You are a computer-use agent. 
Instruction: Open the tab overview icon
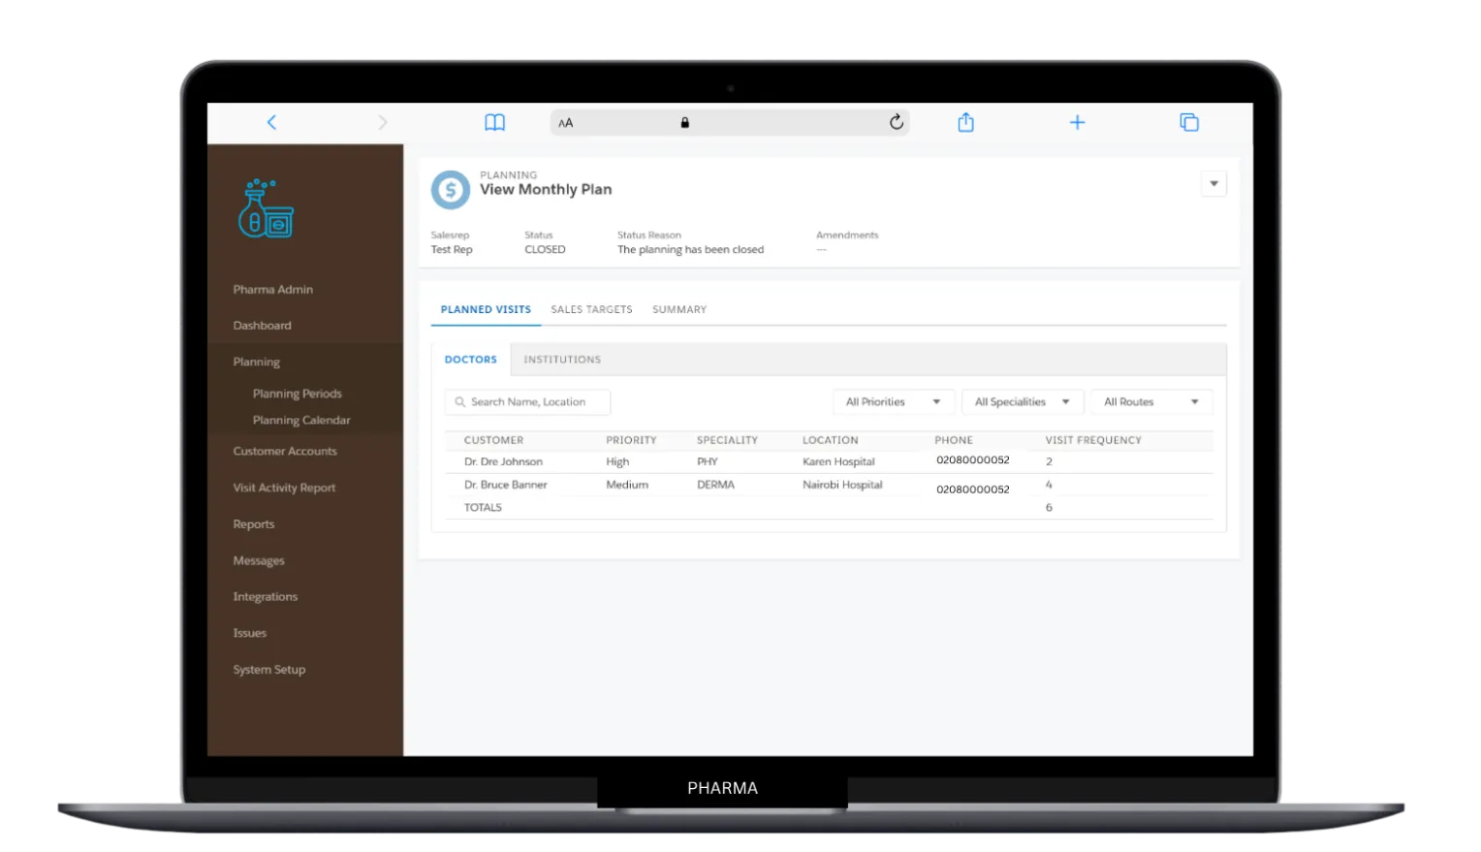coord(1189,122)
